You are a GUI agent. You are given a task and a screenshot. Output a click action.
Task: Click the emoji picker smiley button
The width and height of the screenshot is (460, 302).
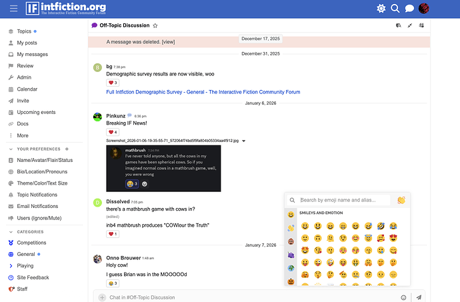tap(403, 297)
